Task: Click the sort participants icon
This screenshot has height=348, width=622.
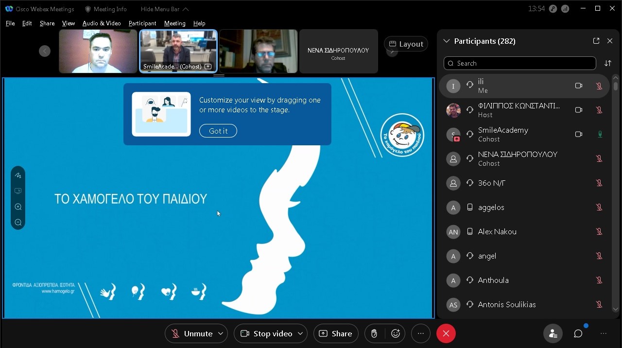Action: [608, 63]
